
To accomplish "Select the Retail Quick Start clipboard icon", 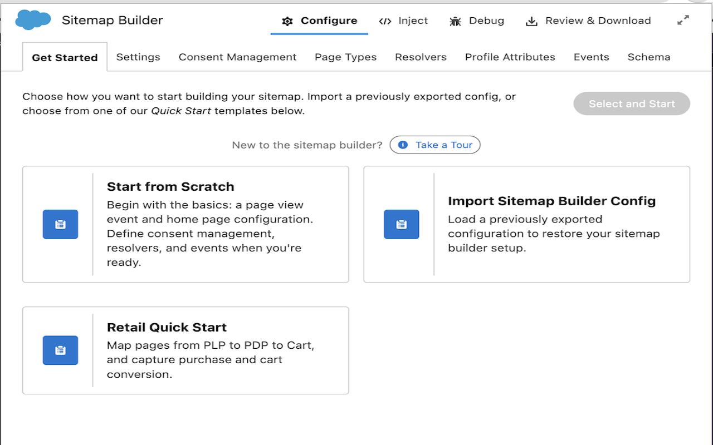I will [x=60, y=350].
